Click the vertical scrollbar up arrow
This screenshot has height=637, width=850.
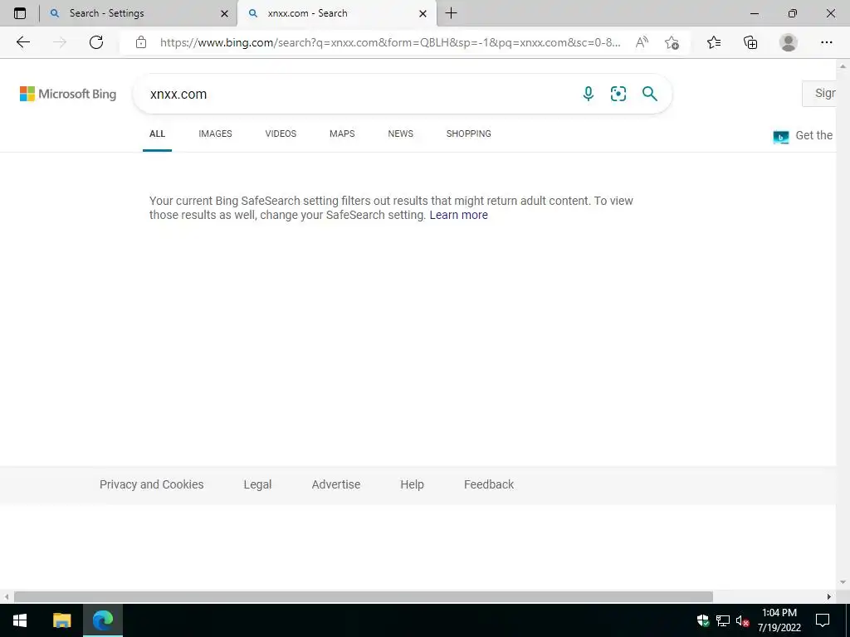point(843,66)
